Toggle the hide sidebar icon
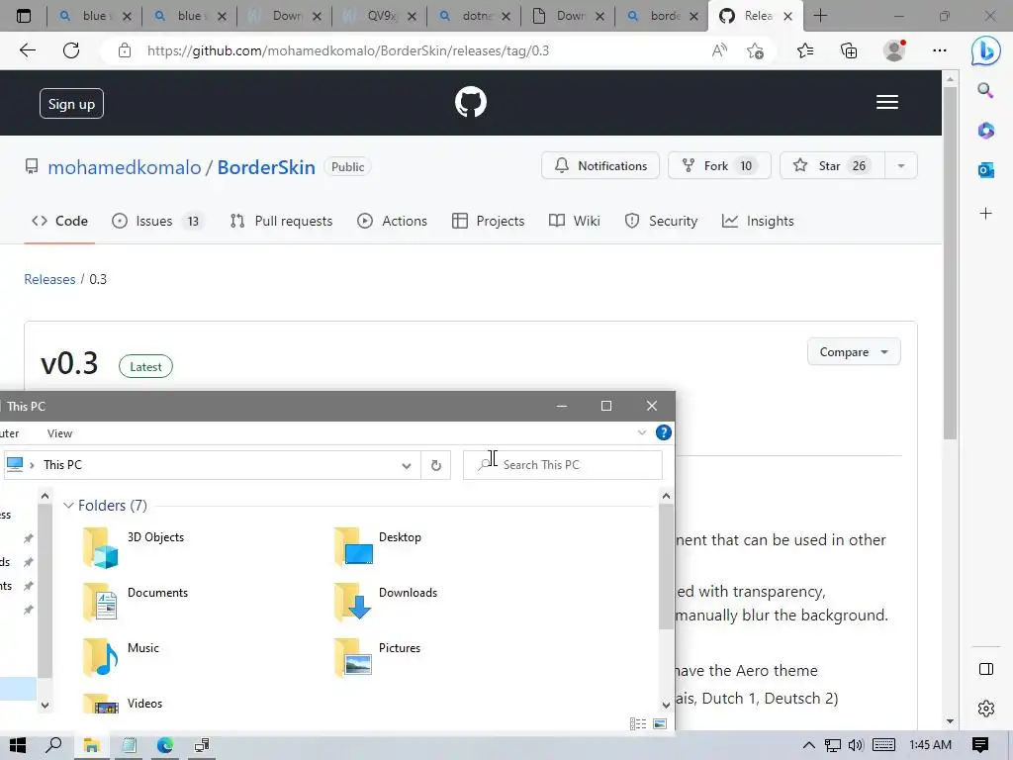 pos(986,669)
